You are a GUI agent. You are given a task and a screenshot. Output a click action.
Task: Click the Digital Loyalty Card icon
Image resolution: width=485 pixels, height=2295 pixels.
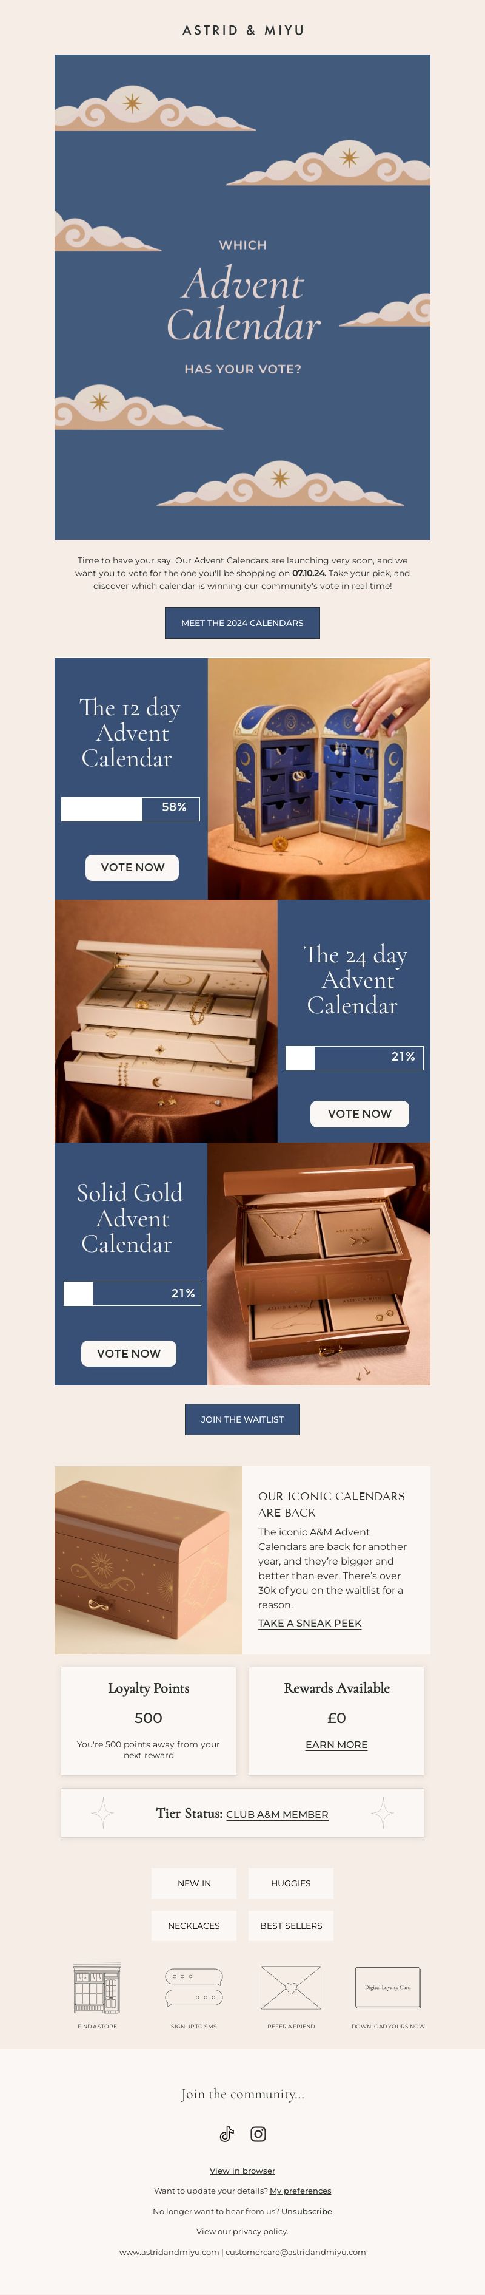click(x=388, y=1988)
